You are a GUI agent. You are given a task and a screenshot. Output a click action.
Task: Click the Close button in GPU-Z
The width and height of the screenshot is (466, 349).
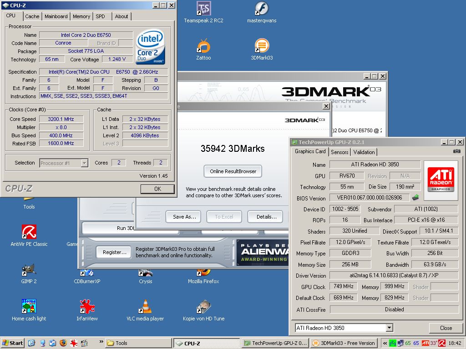pos(446,328)
